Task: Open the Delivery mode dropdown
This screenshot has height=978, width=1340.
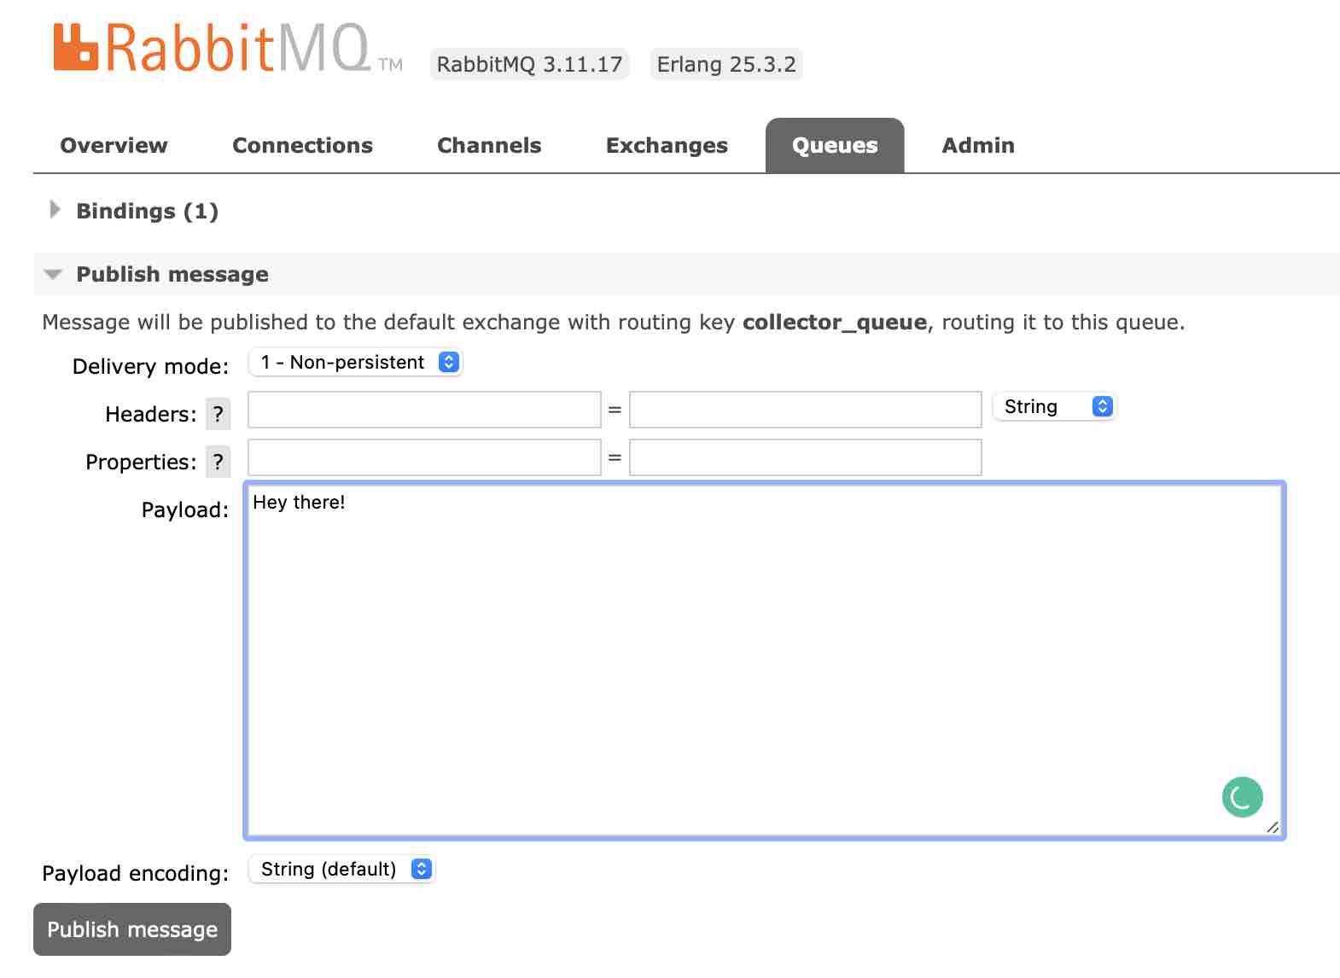Action: click(x=355, y=362)
